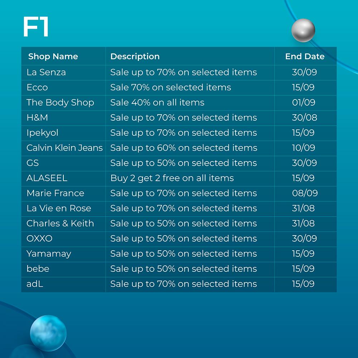Click Calvin Klein Jeans entry
This screenshot has width=358, height=358.
[64, 148]
